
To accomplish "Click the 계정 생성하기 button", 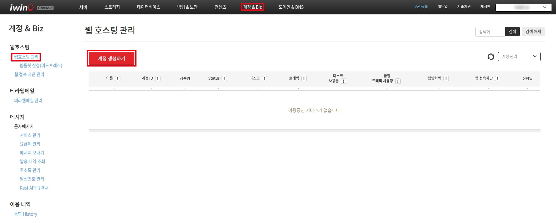I will click(112, 58).
